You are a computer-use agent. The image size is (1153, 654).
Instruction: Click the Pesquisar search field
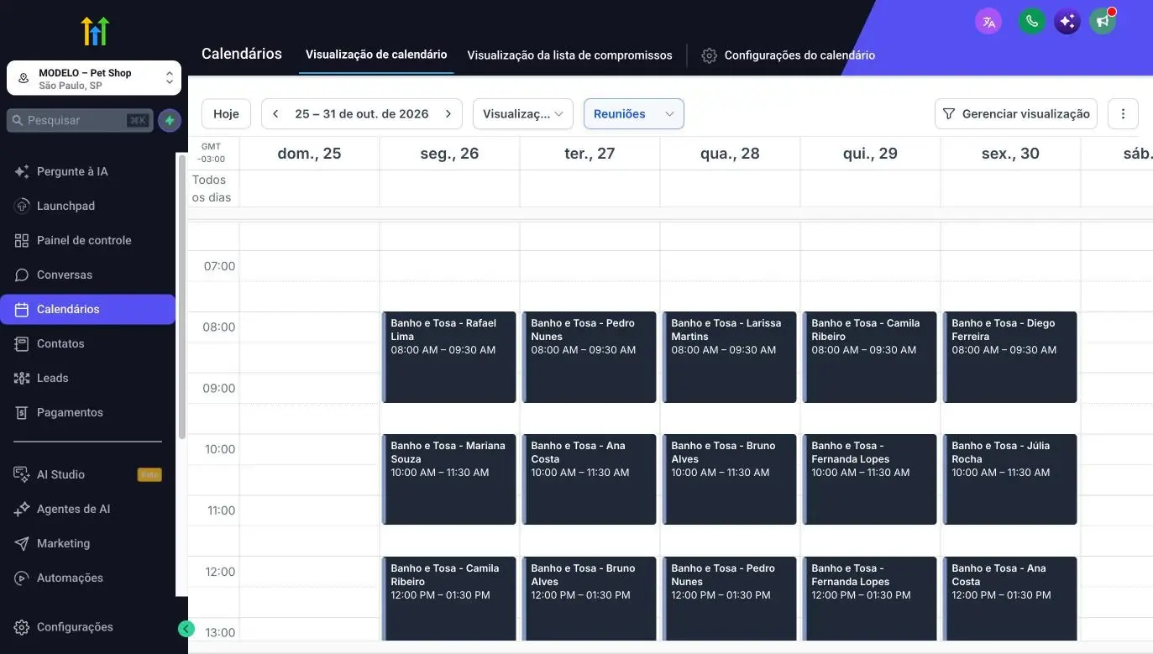80,120
